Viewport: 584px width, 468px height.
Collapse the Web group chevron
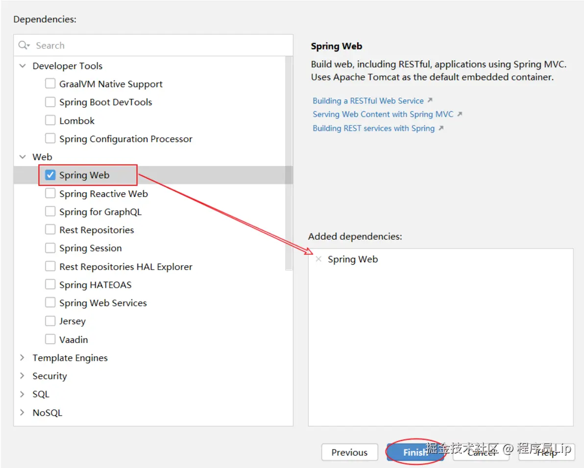tap(23, 157)
